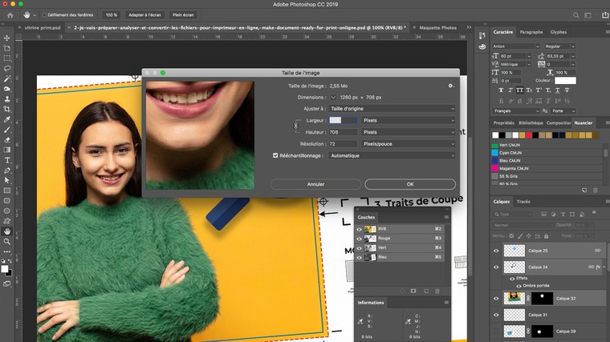The height and width of the screenshot is (342, 610).
Task: Click the white text Couleur swatch
Action: tap(565, 80)
